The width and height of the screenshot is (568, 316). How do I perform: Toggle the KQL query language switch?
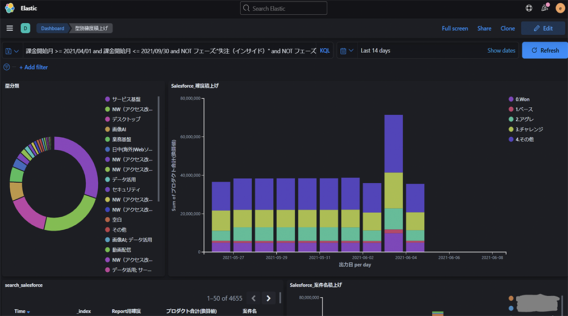324,50
